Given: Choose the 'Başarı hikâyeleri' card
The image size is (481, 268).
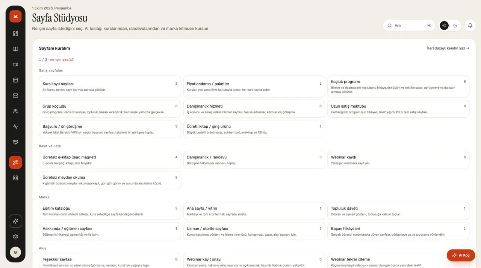Looking at the screenshot, I should coord(398,231).
